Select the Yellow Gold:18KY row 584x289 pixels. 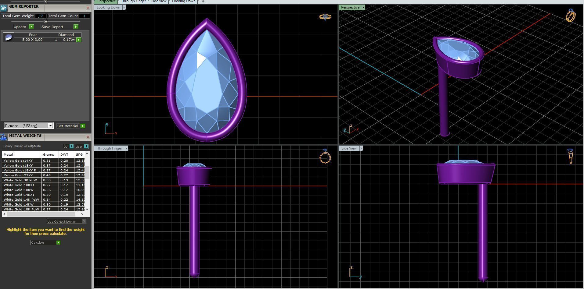(x=43, y=165)
